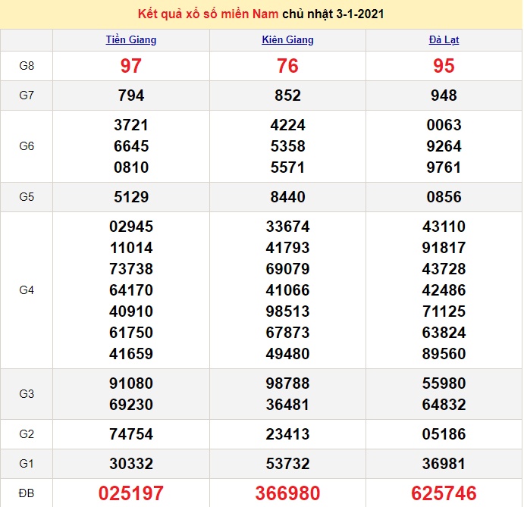Viewport: 524px width, 507px height.
Task: Click G2 number 23413 for Kiên Giang
Action: 287,434
